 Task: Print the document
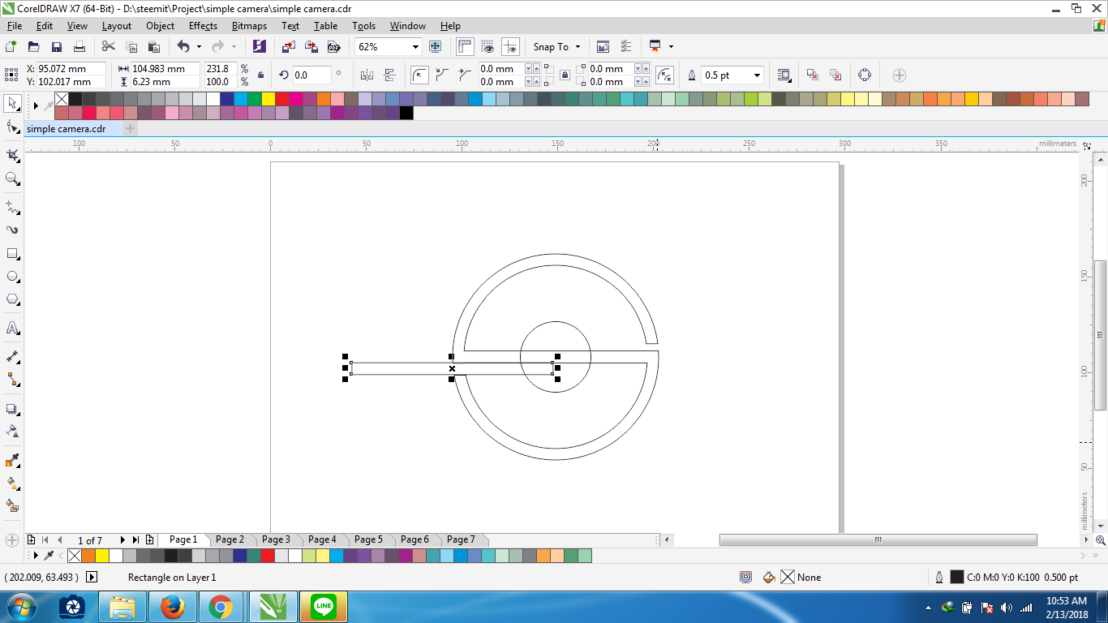[79, 47]
